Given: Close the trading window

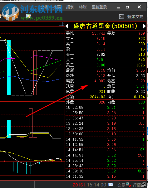Looking at the screenshot, I should 139,7.
